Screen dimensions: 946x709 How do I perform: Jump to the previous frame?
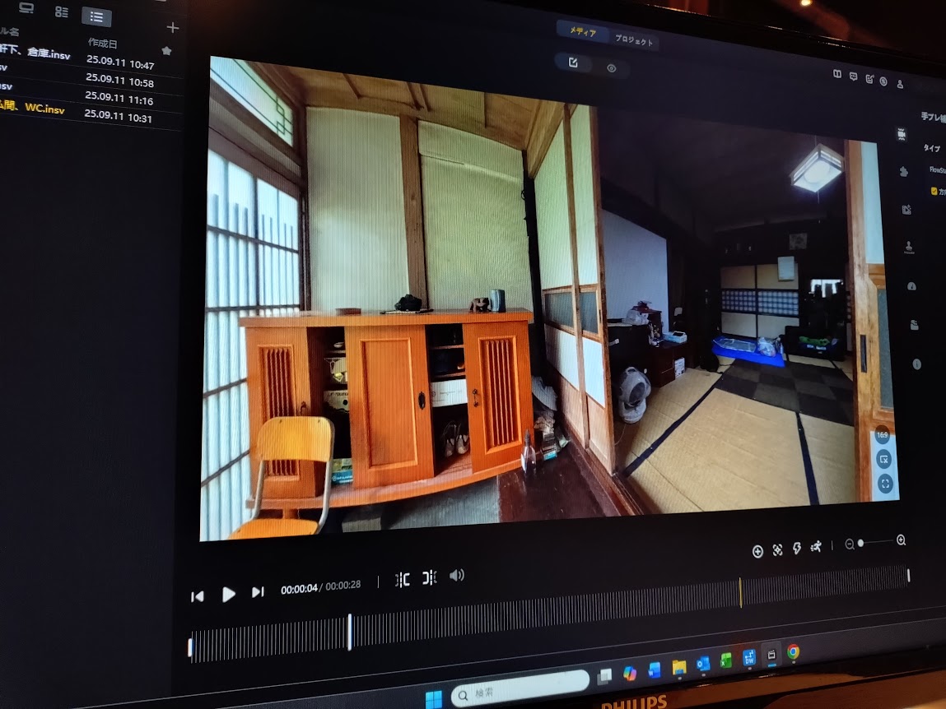(x=198, y=596)
